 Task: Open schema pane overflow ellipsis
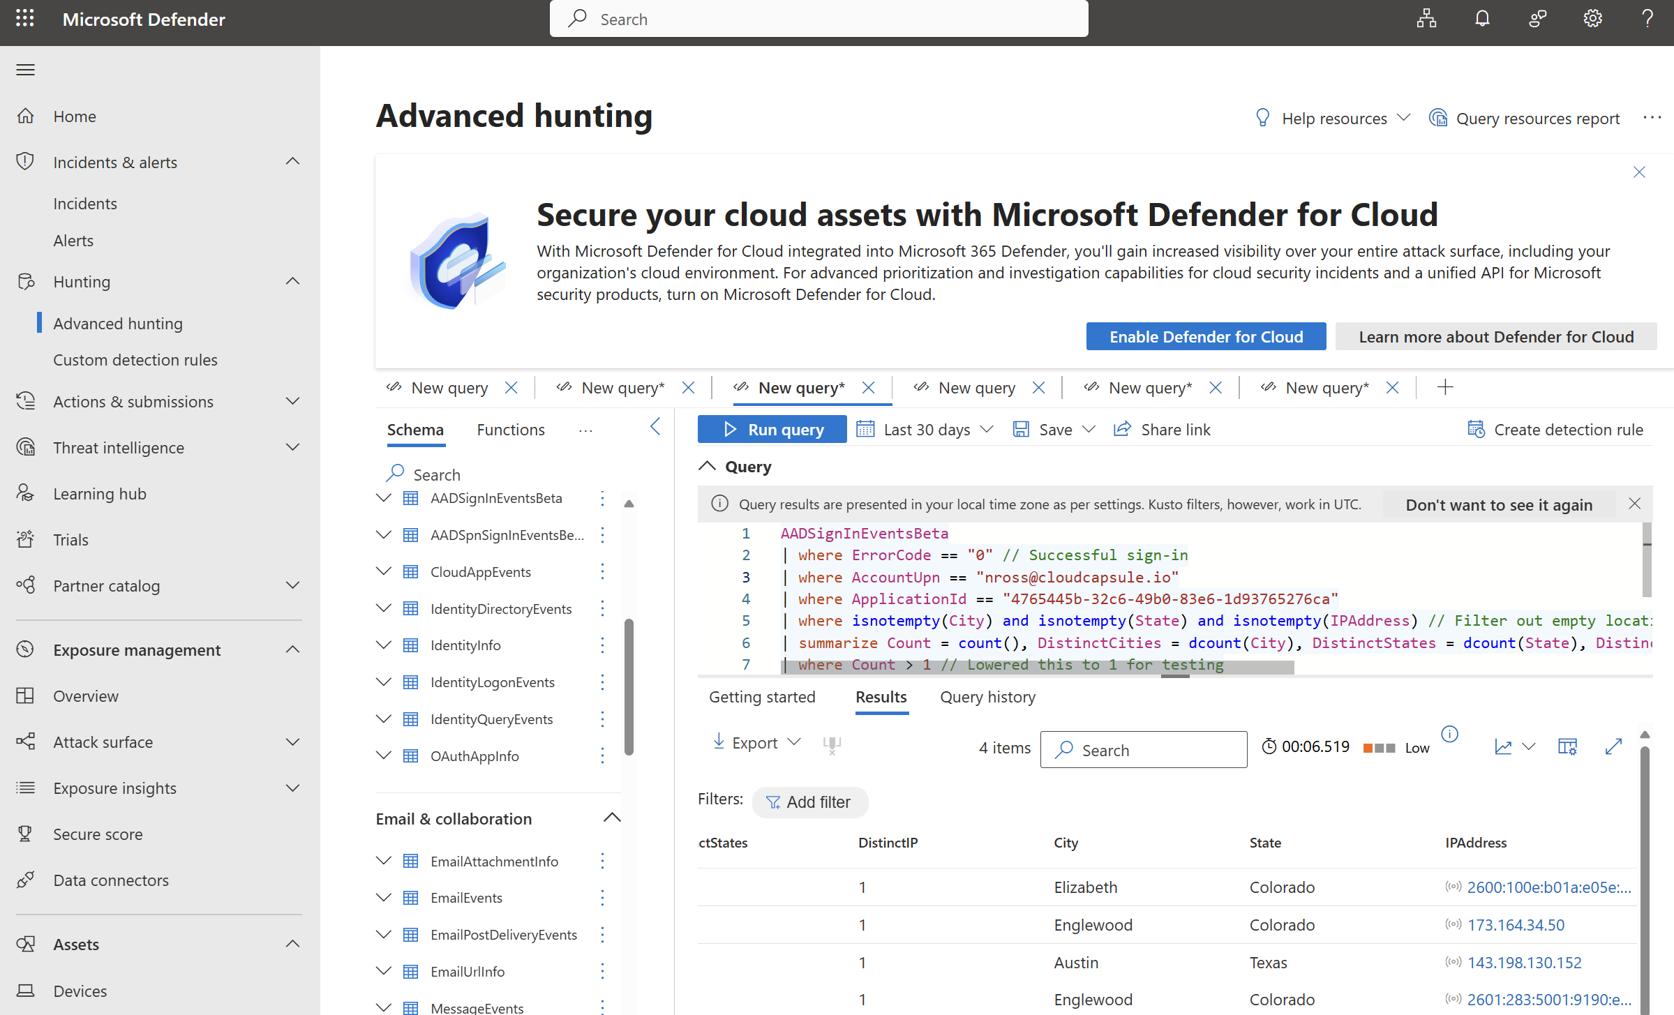click(x=585, y=430)
